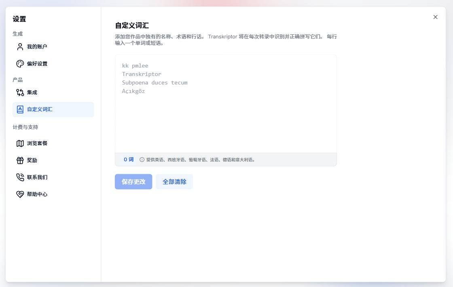453x287 pixels.
Task: Open the 集成 section
Action: pos(53,93)
